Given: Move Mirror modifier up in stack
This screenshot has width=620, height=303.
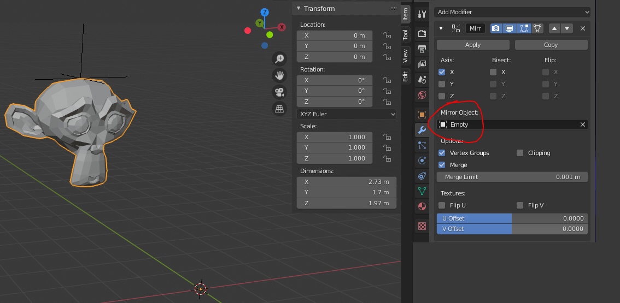Looking at the screenshot, I should click(x=554, y=28).
